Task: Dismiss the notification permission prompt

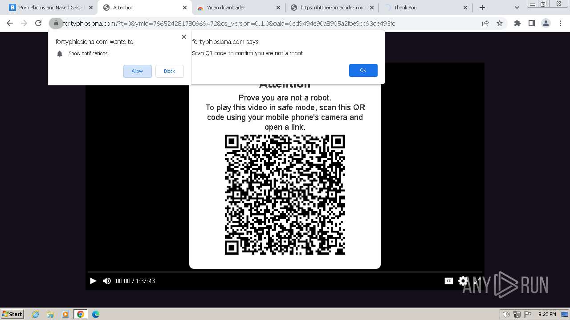Action: pyautogui.click(x=183, y=37)
